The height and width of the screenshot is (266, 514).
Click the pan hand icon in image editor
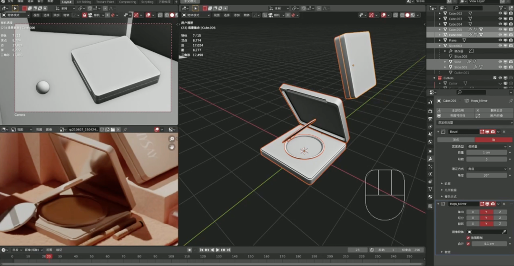coord(172,147)
